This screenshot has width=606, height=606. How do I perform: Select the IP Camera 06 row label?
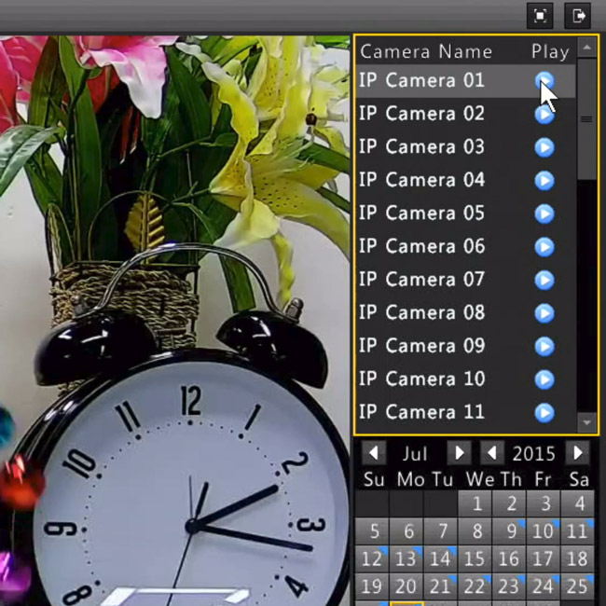pos(421,246)
